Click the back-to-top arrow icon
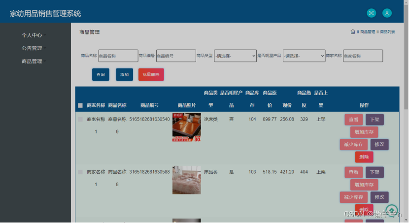 pyautogui.click(x=392, y=210)
